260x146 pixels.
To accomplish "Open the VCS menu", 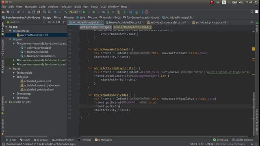I will click(103, 7).
